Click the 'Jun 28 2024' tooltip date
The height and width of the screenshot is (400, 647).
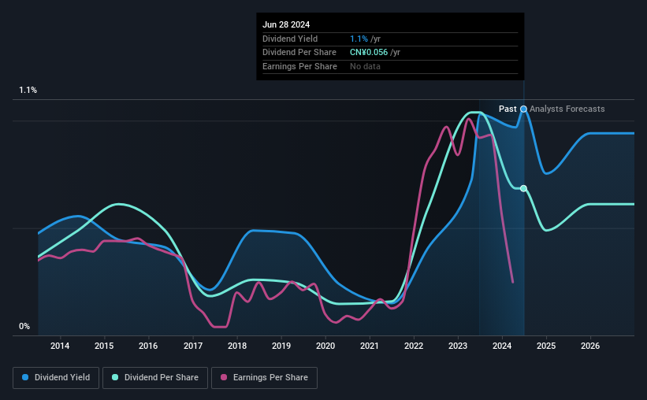tap(286, 24)
